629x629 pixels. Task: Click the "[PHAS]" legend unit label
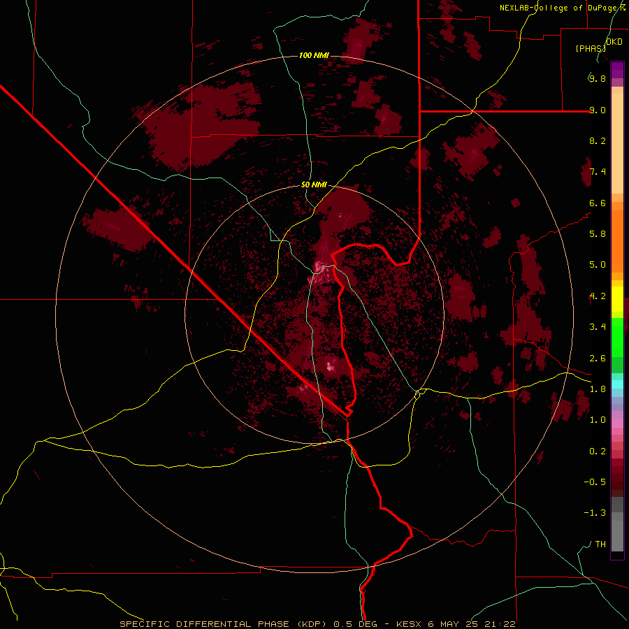(591, 48)
